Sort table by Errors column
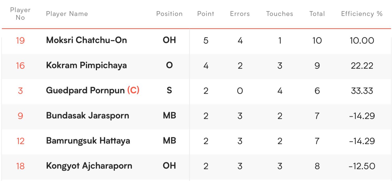Viewport: 392px width, 181px height. [240, 14]
